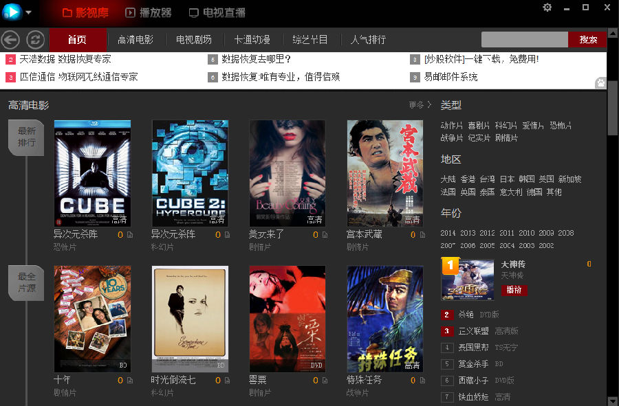Click the document icon beside 十年
The width and height of the screenshot is (619, 406).
click(129, 381)
